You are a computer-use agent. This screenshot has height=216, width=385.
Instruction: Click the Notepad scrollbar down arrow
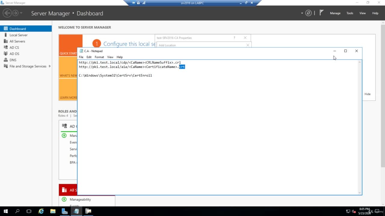[x=359, y=193]
